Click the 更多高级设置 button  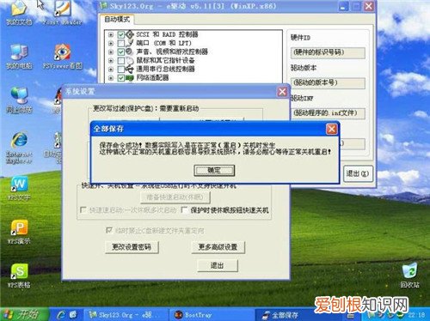click(218, 247)
